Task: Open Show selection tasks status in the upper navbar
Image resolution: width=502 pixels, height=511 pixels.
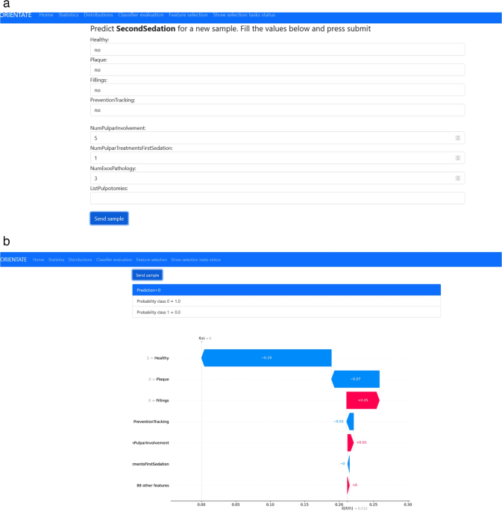Action: (x=244, y=15)
